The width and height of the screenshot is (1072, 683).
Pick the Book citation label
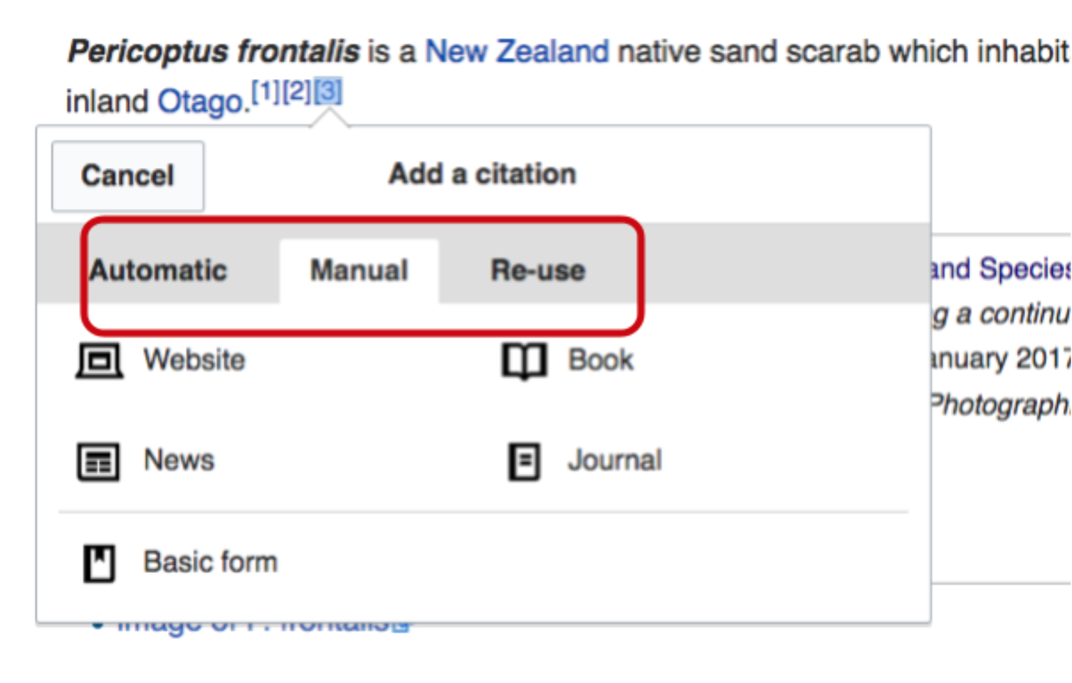tap(601, 360)
